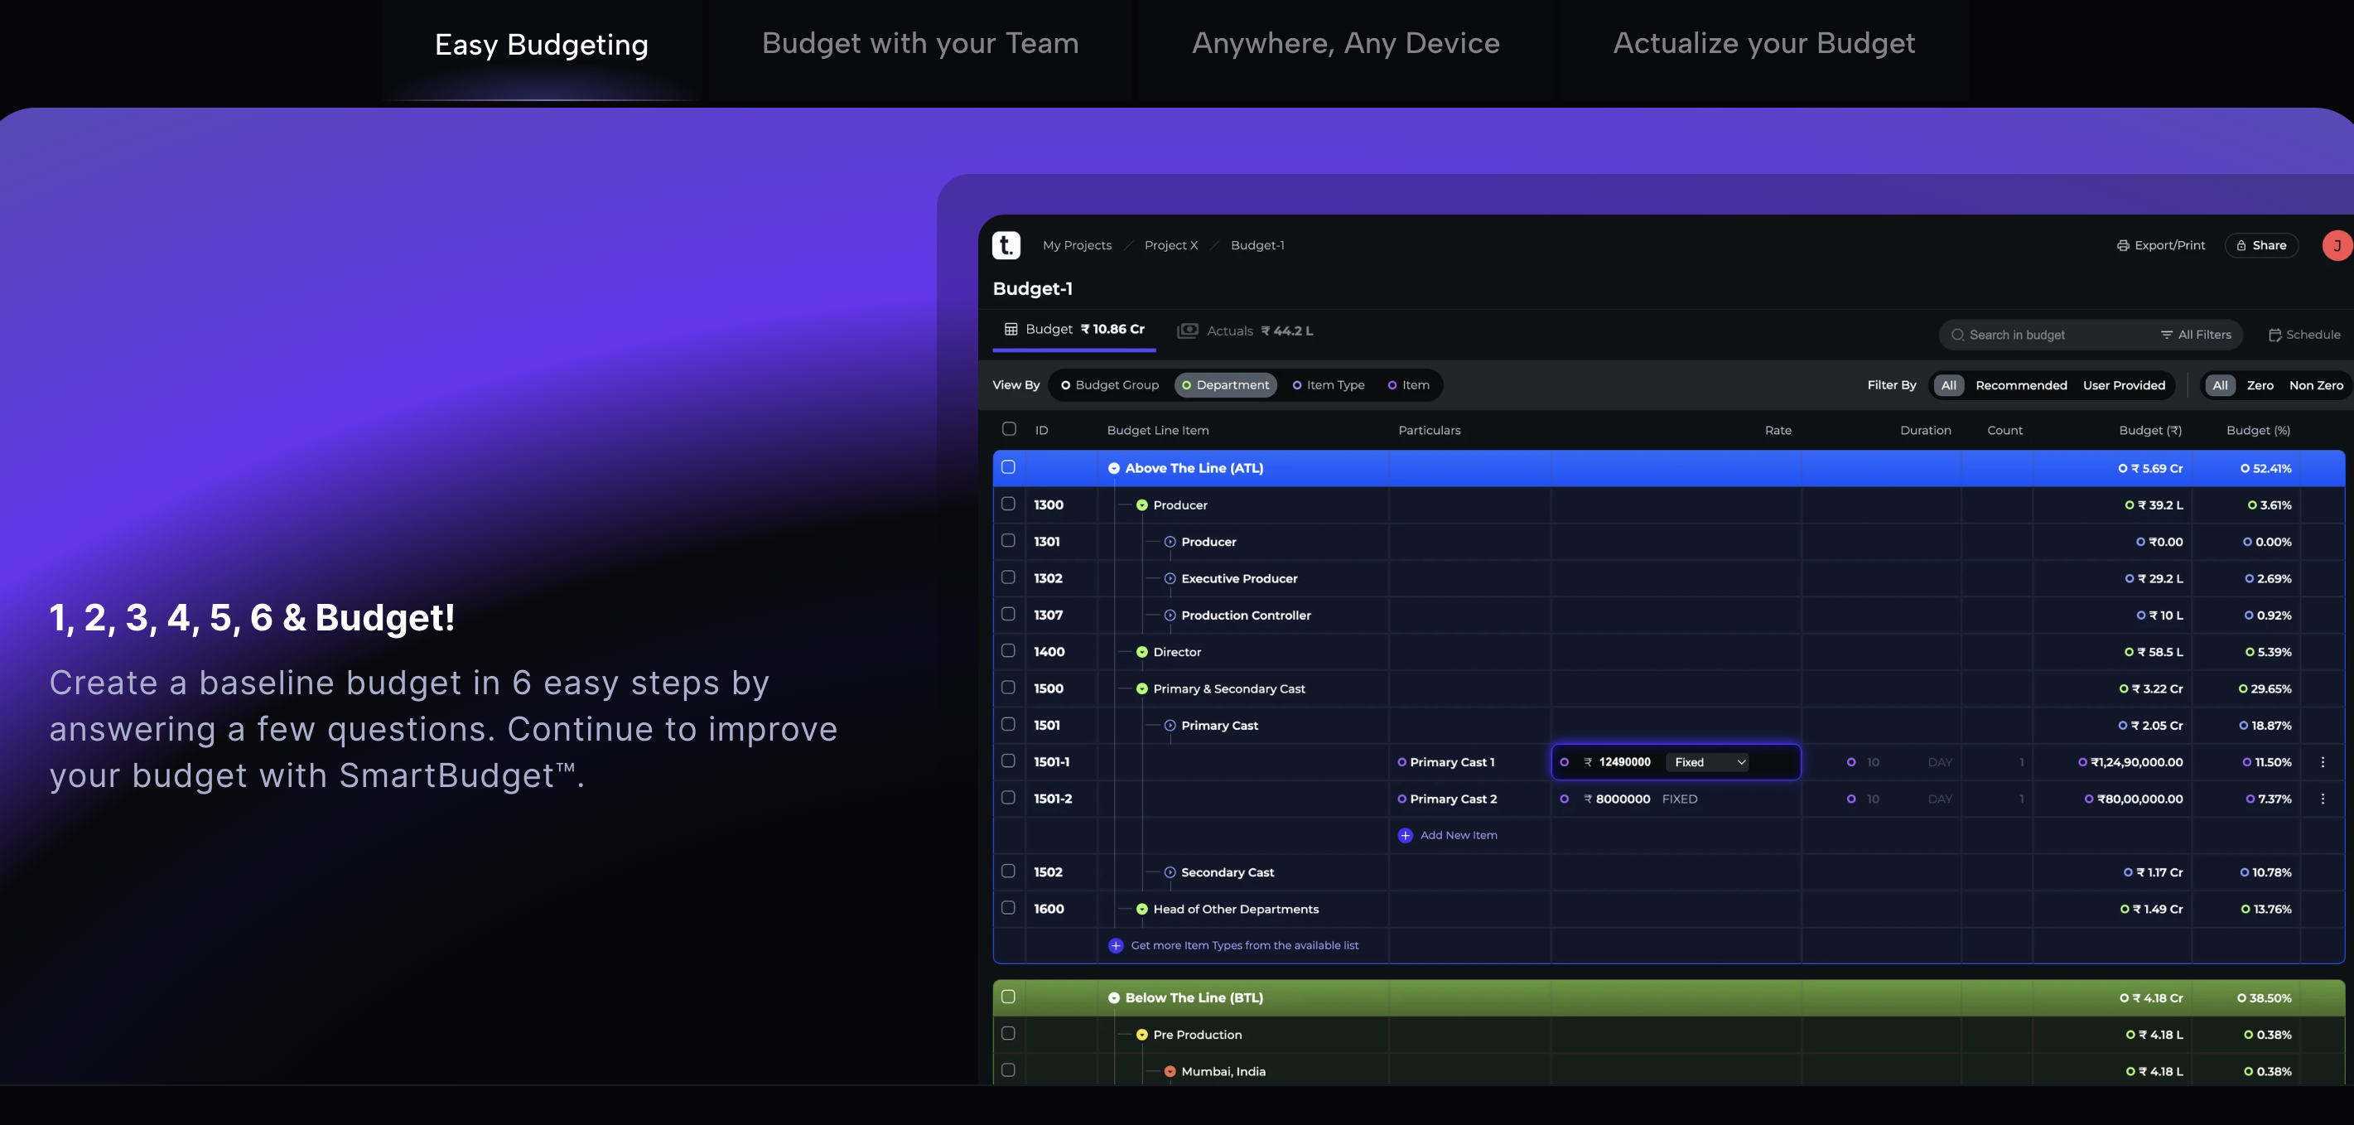Open the Actuals tab
This screenshot has height=1125, width=2354.
[x=1245, y=331]
